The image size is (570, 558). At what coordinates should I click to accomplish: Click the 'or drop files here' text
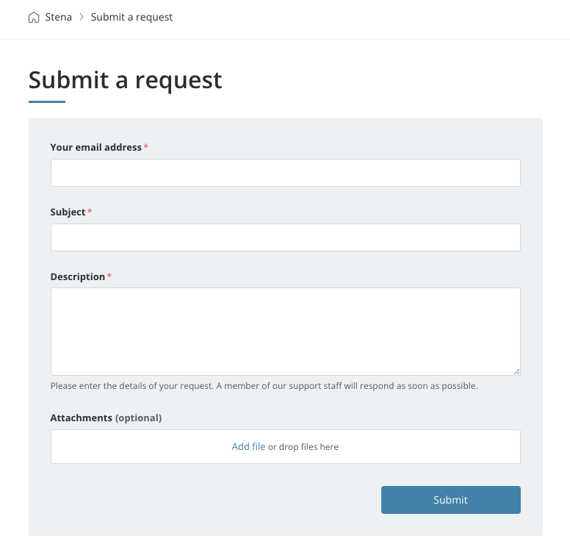[x=303, y=446]
